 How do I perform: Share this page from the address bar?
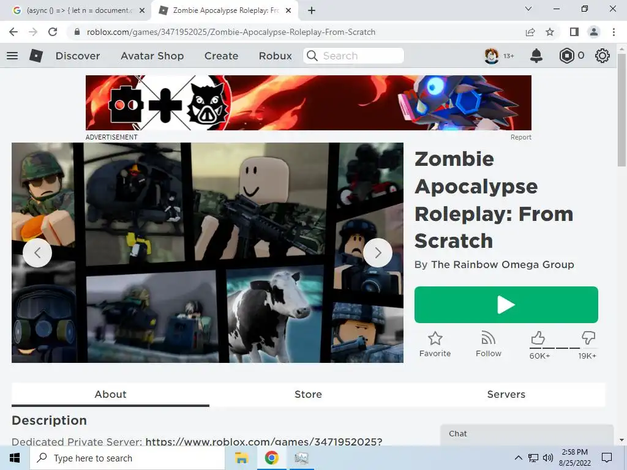point(530,32)
